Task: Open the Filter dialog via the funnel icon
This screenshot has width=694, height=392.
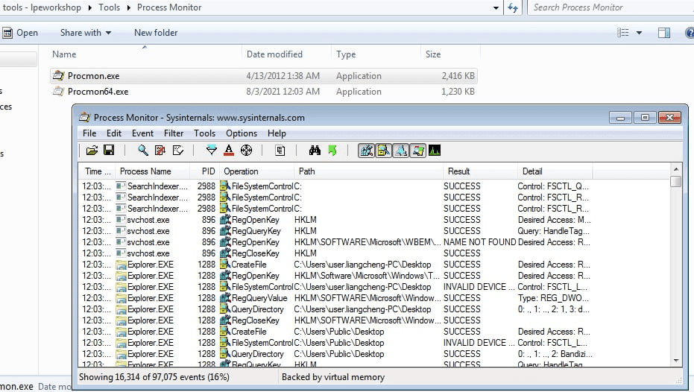Action: click(212, 151)
